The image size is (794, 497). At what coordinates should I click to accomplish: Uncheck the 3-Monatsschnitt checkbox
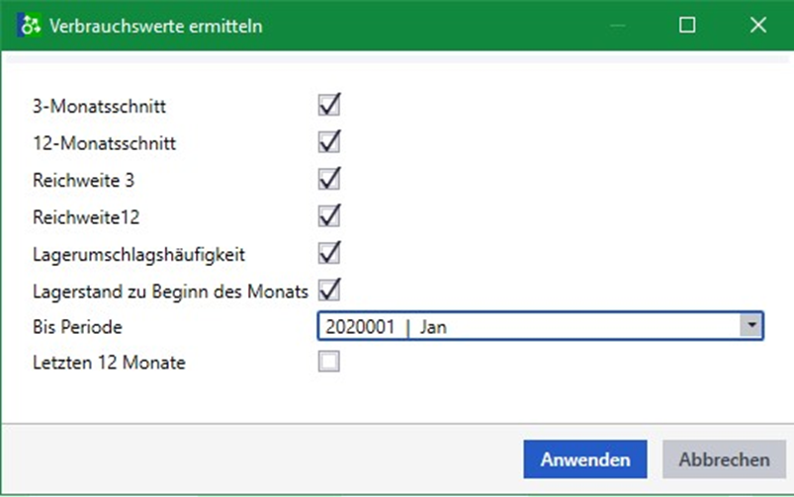pos(329,105)
